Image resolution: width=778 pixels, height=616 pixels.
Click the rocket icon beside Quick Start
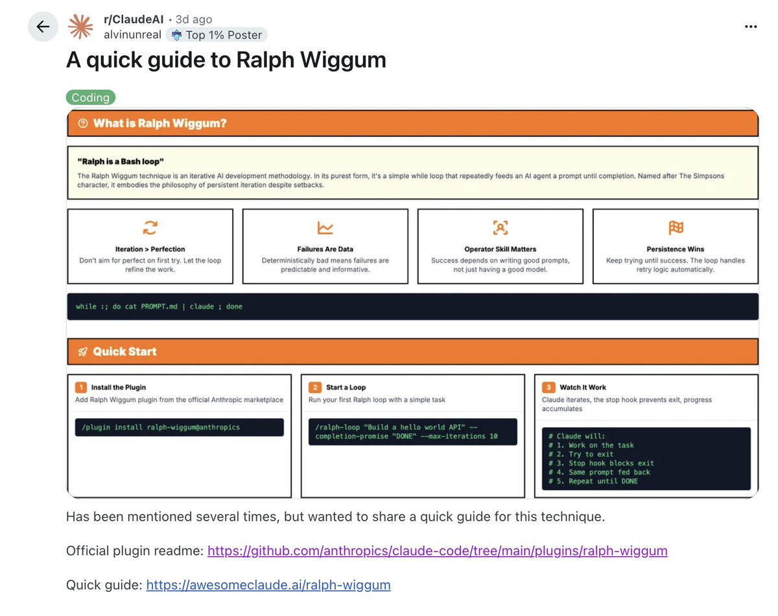pos(82,352)
